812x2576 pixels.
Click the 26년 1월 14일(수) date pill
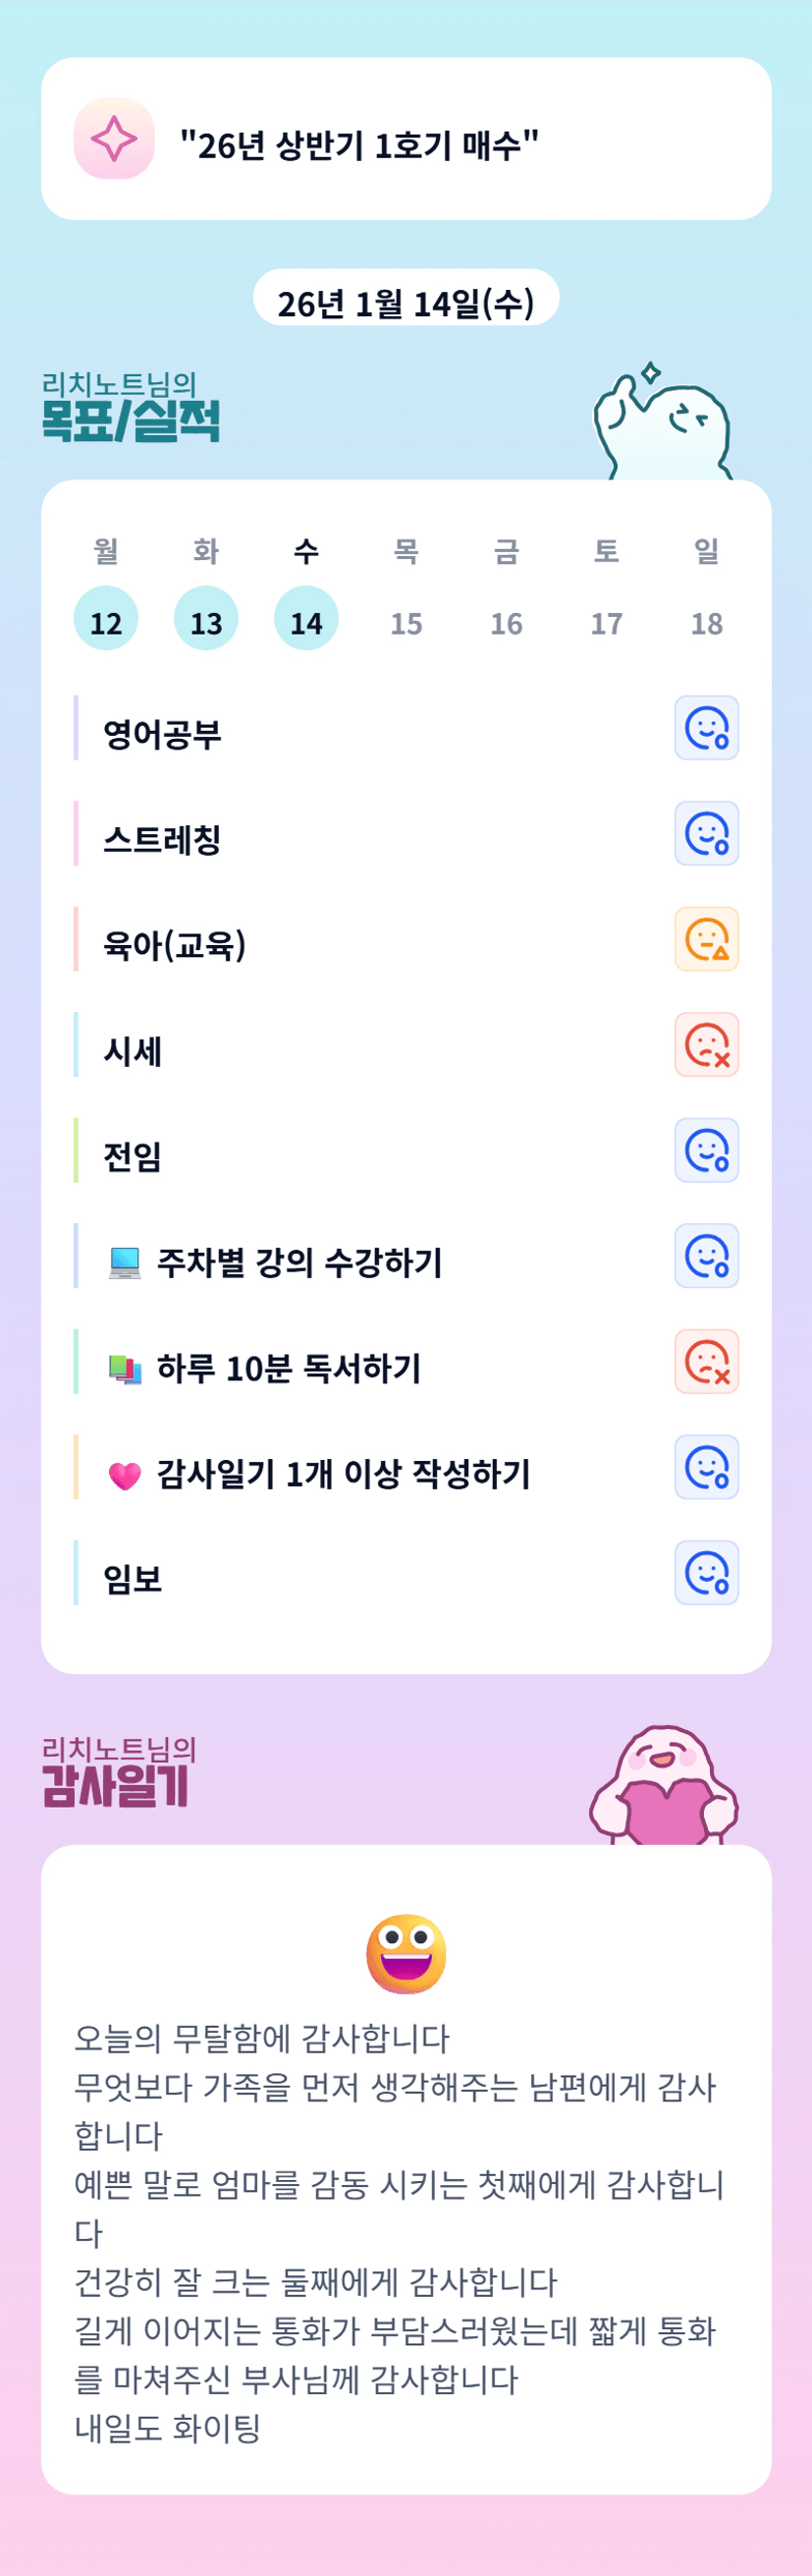pyautogui.click(x=406, y=300)
